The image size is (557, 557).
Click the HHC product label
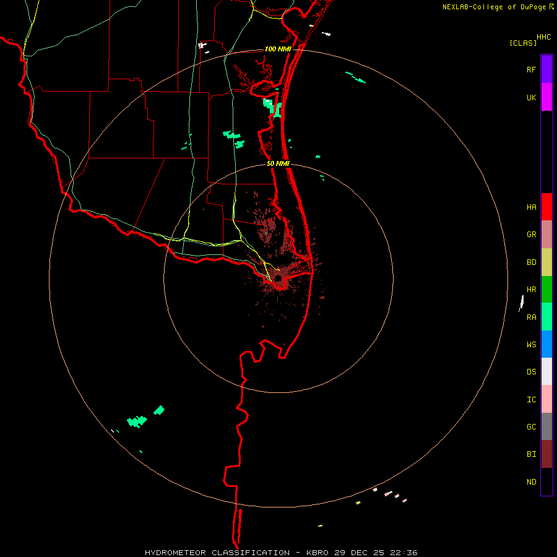543,37
